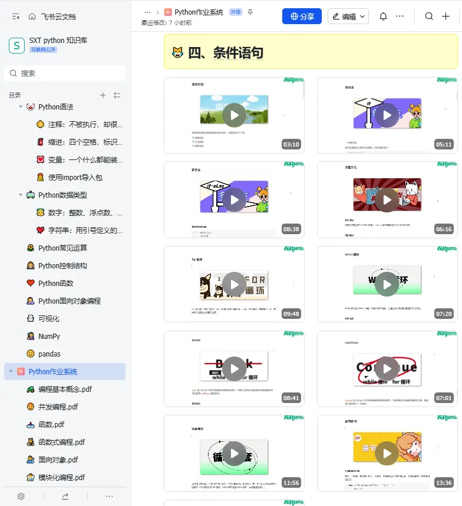Click the plus icon in the top right header
Viewport: 462px width, 506px height.
(x=446, y=16)
